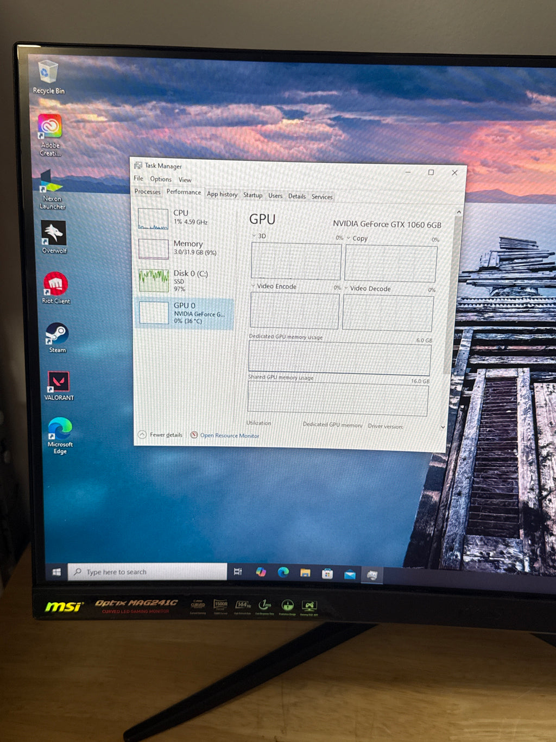Close the Task Manager window
Viewport: 556px width, 742px height.
[454, 172]
